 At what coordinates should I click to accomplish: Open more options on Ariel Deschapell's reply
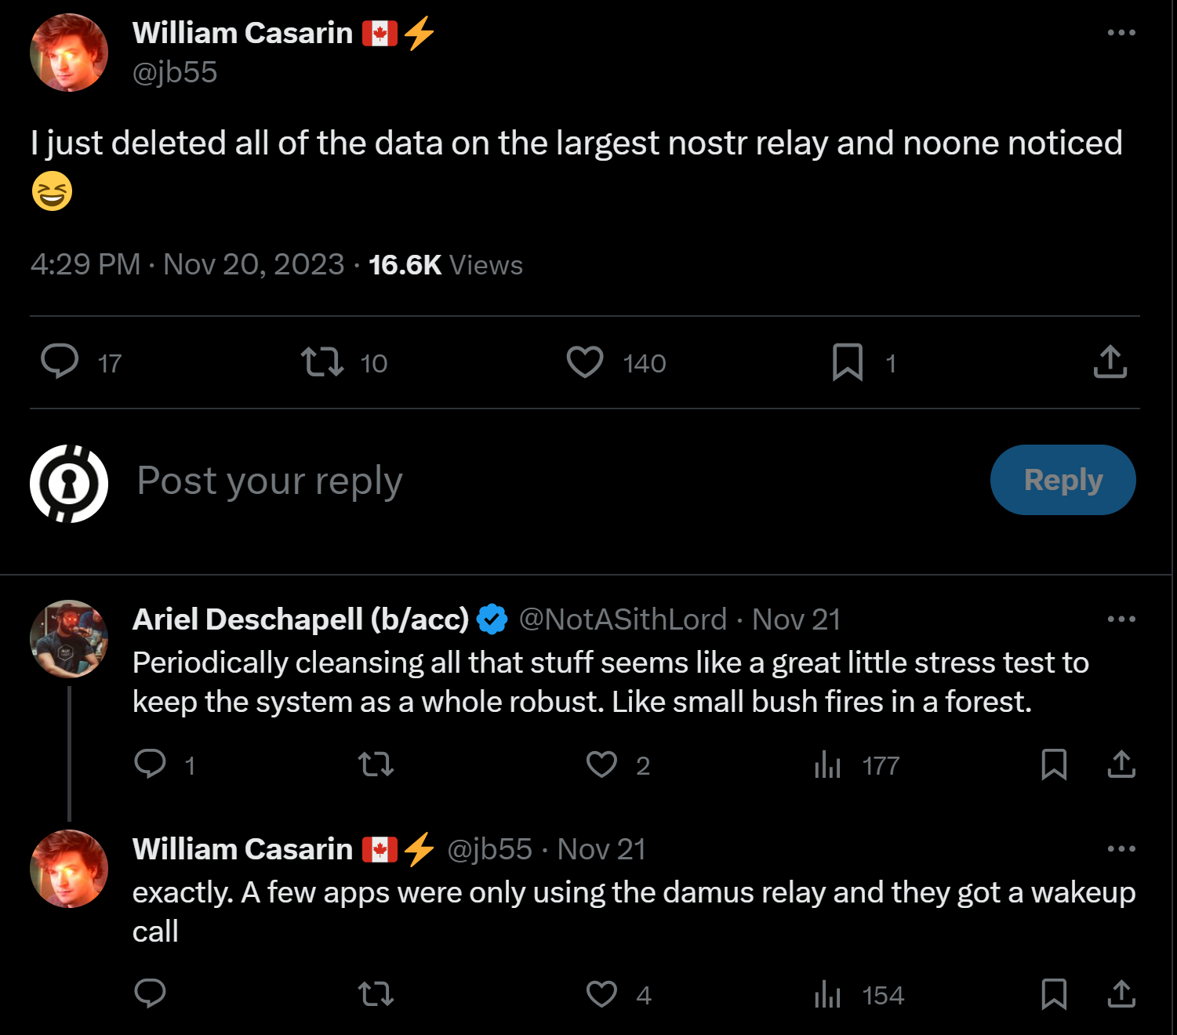click(x=1121, y=619)
